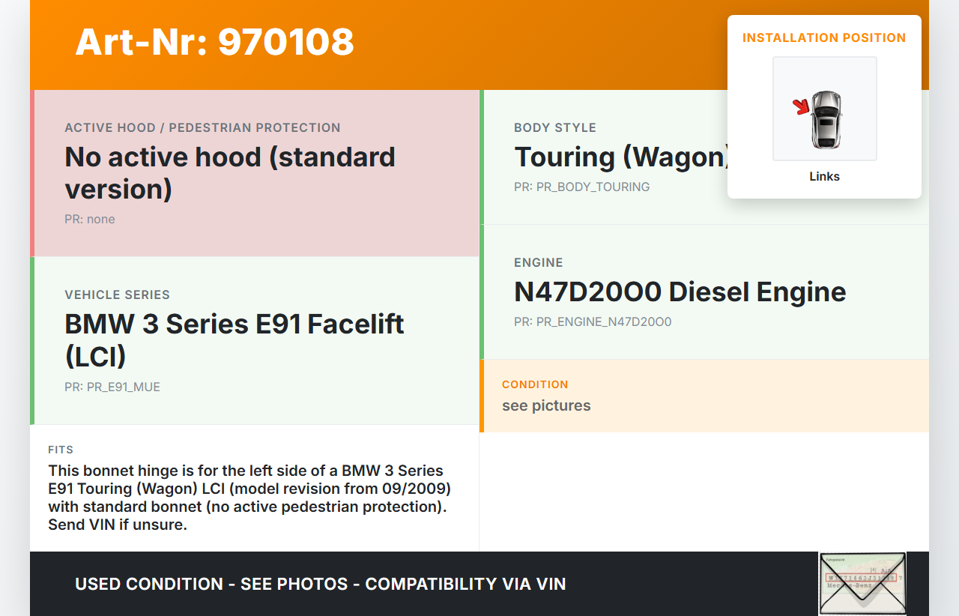Click the Art-Nr: 970108 heading

[214, 42]
